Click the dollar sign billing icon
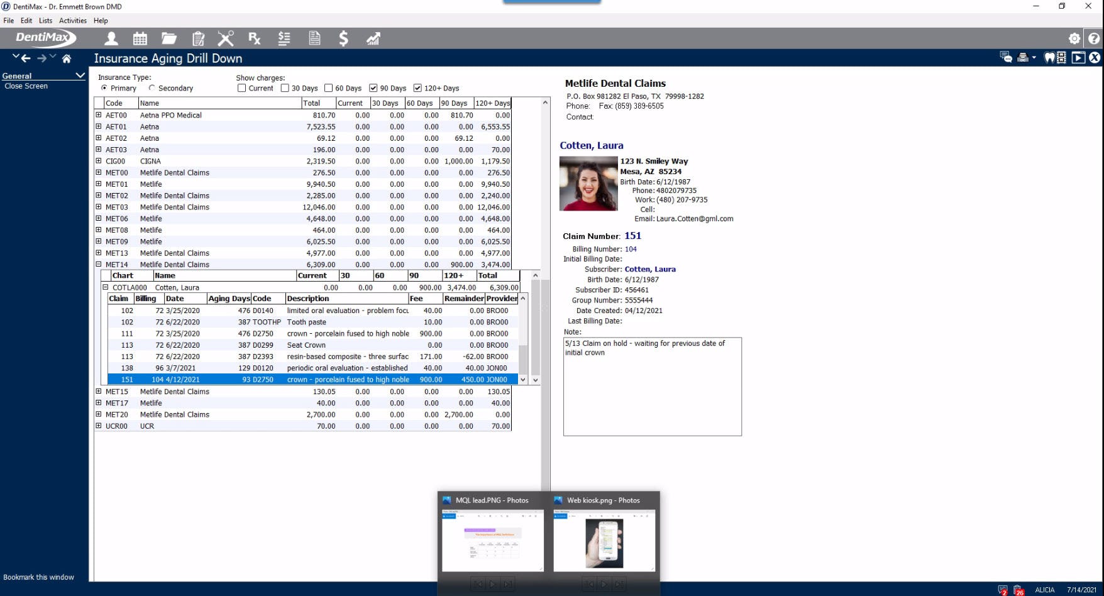The image size is (1104, 596). click(344, 38)
